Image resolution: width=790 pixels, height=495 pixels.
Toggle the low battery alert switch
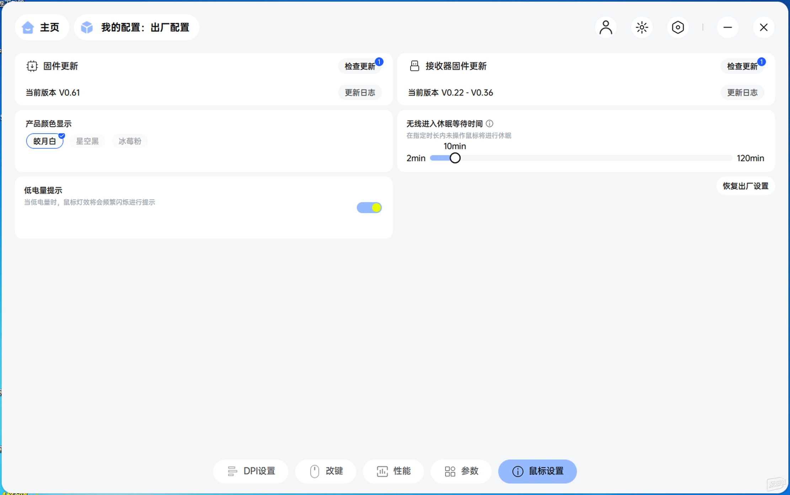tap(369, 208)
